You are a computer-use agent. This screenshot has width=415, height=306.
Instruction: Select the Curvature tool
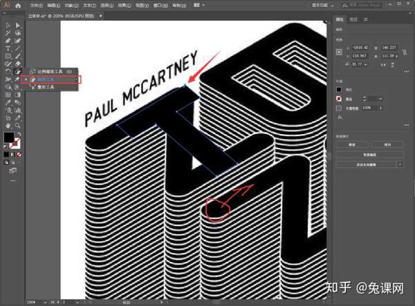click(18, 41)
